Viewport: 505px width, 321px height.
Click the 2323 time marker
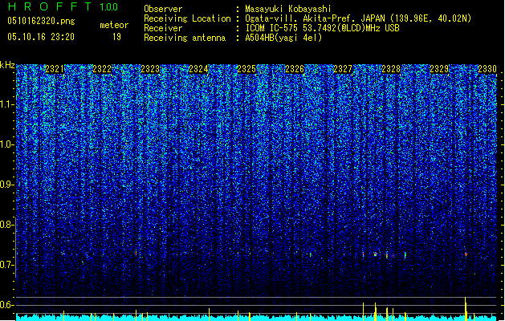[150, 69]
